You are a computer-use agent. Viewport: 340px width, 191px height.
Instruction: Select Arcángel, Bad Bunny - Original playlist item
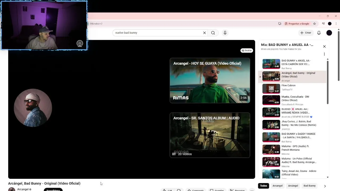click(x=292, y=77)
